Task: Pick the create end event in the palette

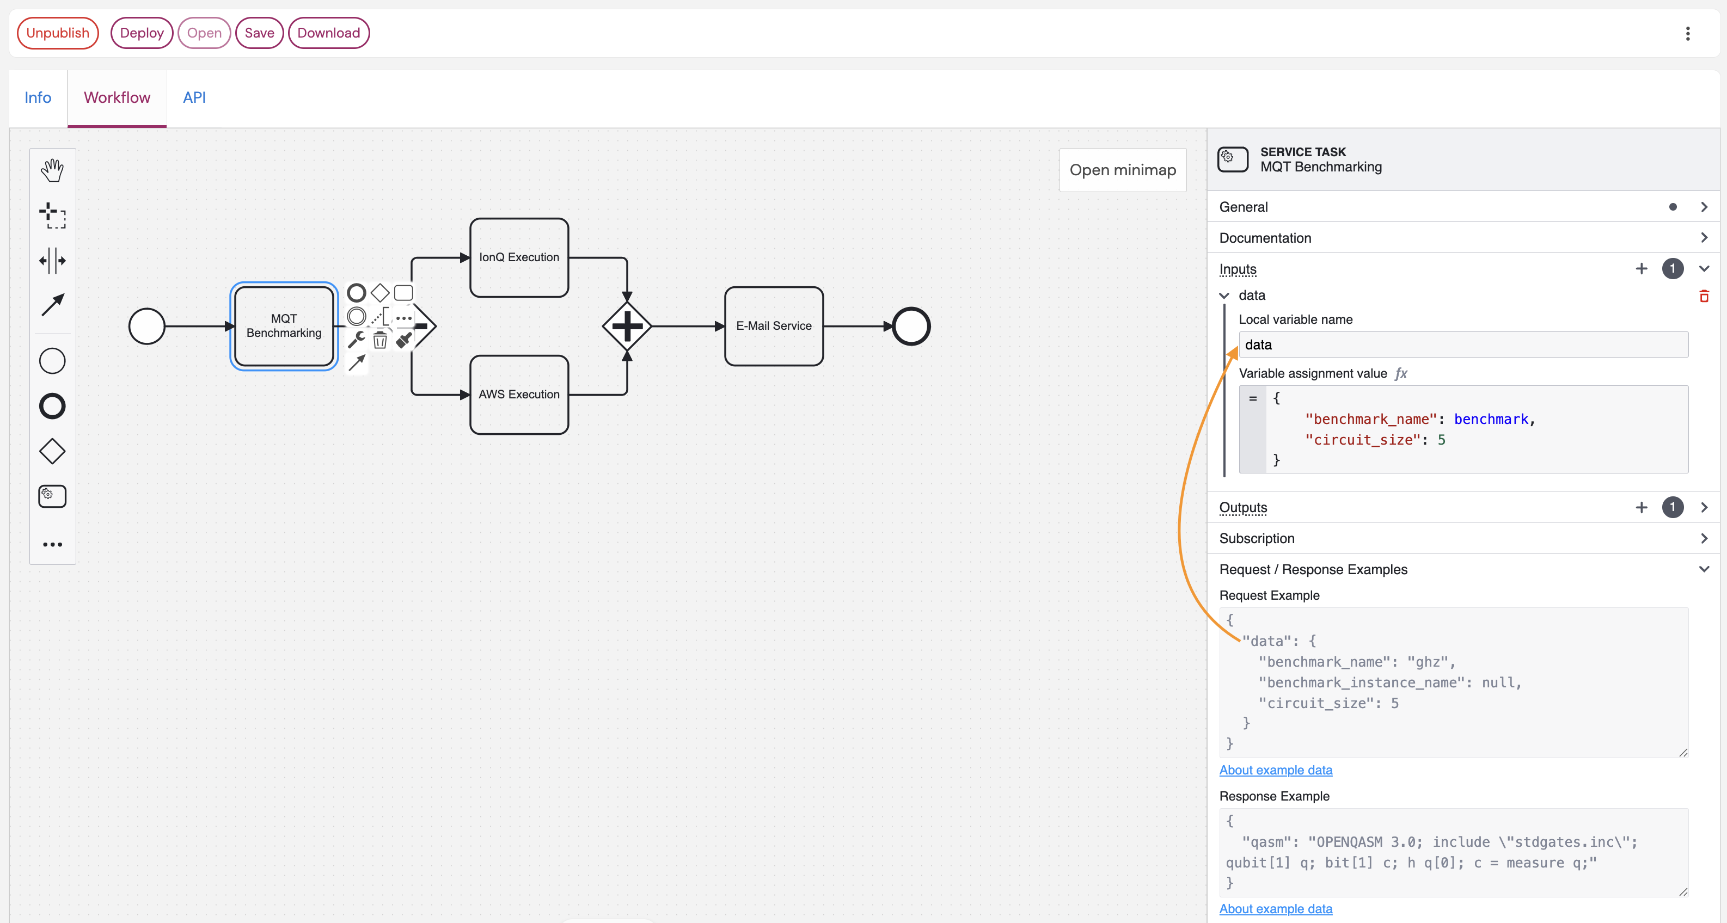Action: 52,405
